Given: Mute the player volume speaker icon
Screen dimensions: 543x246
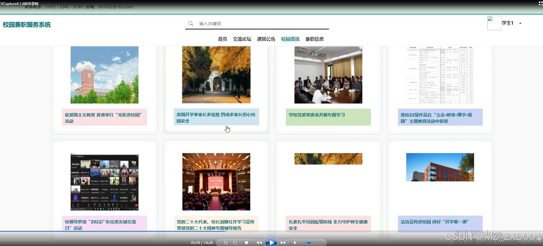Looking at the screenshot, I should (x=295, y=243).
